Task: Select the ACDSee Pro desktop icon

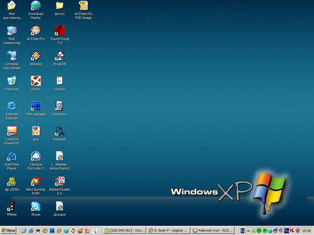Action: pos(36,31)
